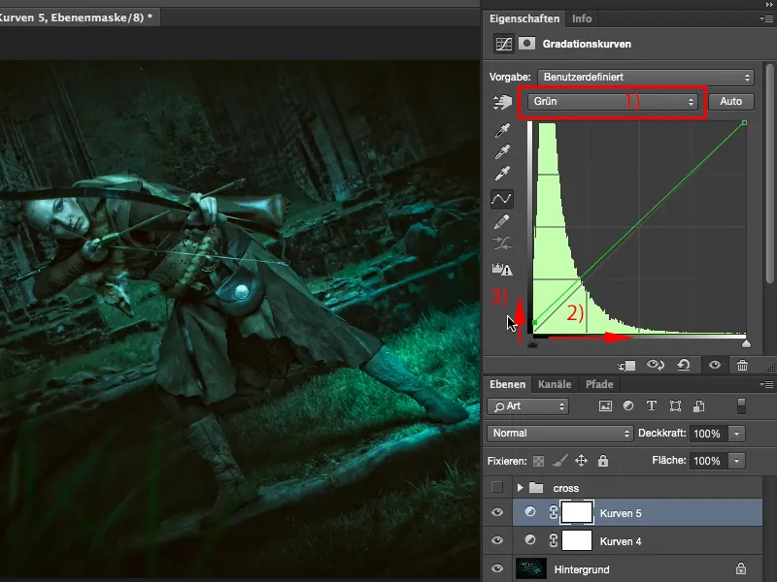Open the Vorgabe preset dropdown

[x=646, y=78]
